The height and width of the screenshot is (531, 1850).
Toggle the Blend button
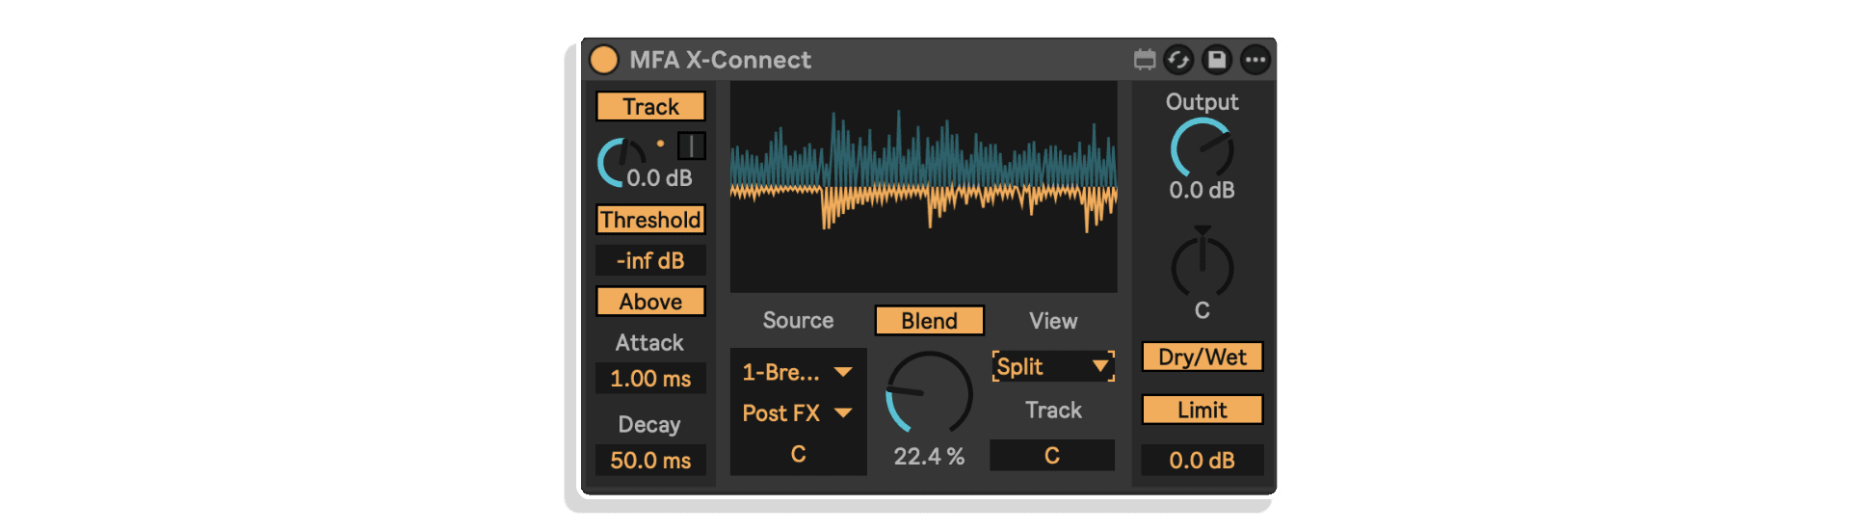tap(929, 321)
